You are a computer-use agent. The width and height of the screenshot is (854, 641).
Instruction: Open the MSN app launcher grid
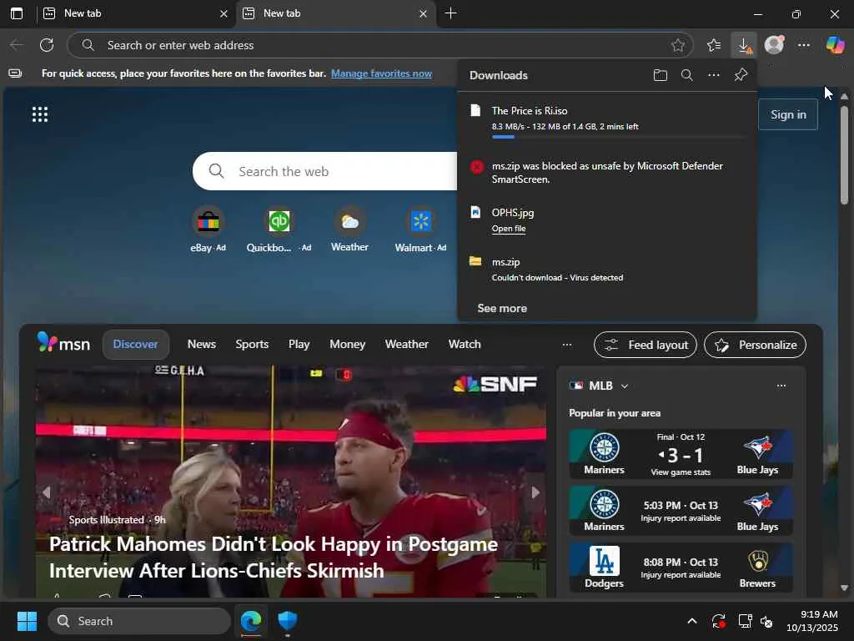pyautogui.click(x=40, y=114)
